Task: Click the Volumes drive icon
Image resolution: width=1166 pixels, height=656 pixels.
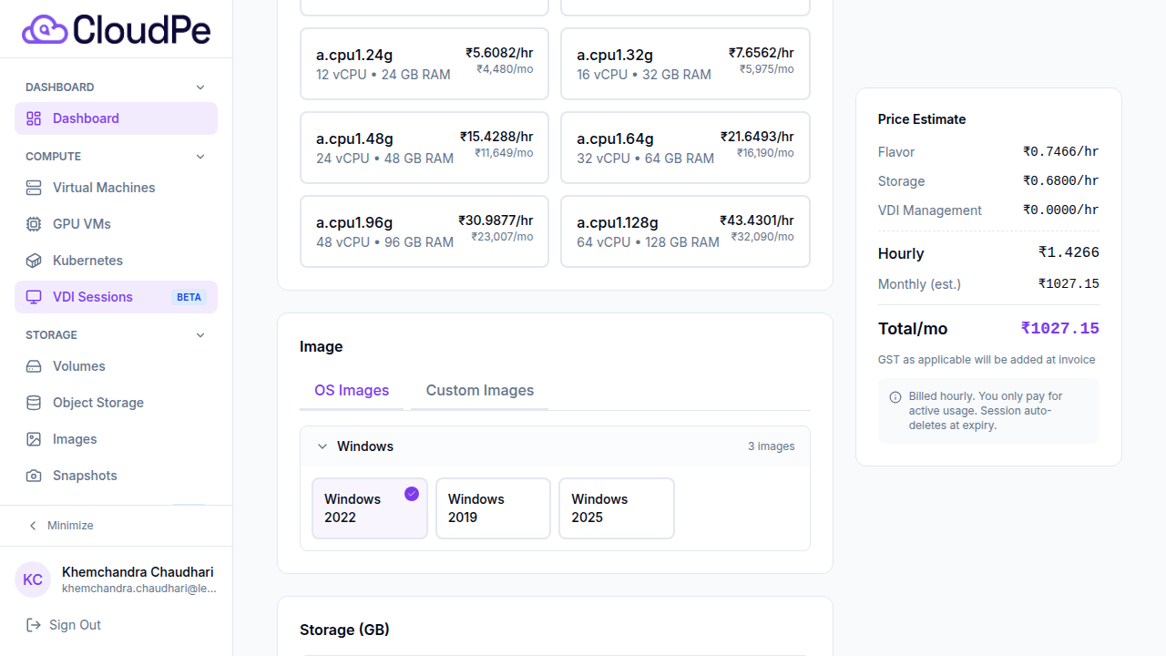Action: coord(34,366)
